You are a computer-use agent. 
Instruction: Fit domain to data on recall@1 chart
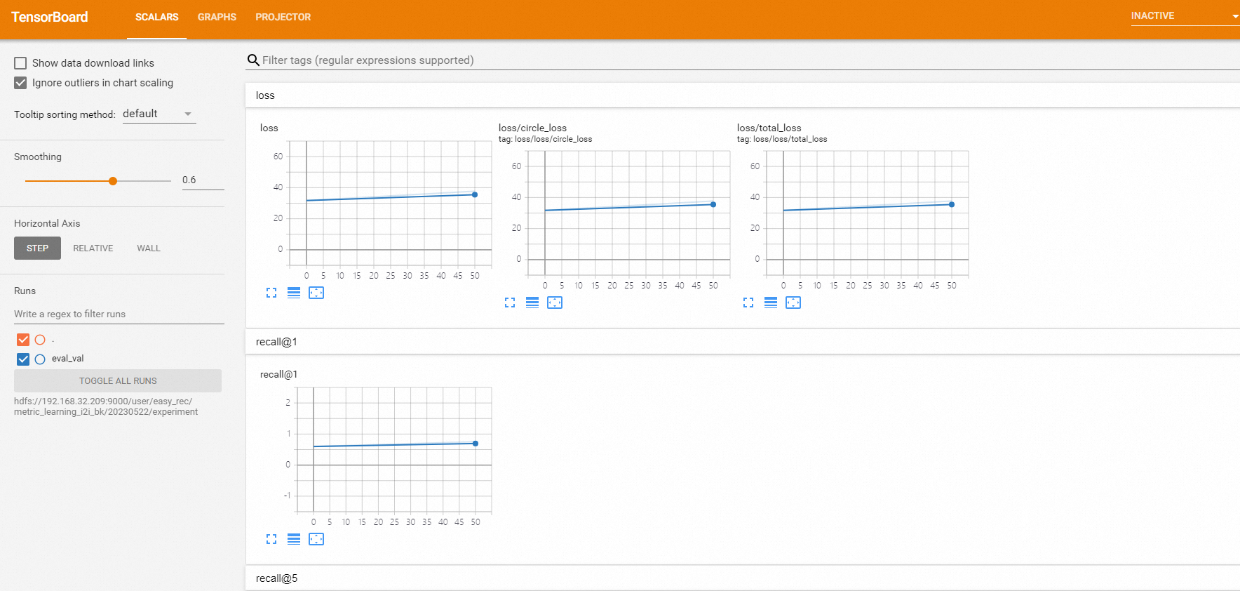tap(316, 539)
